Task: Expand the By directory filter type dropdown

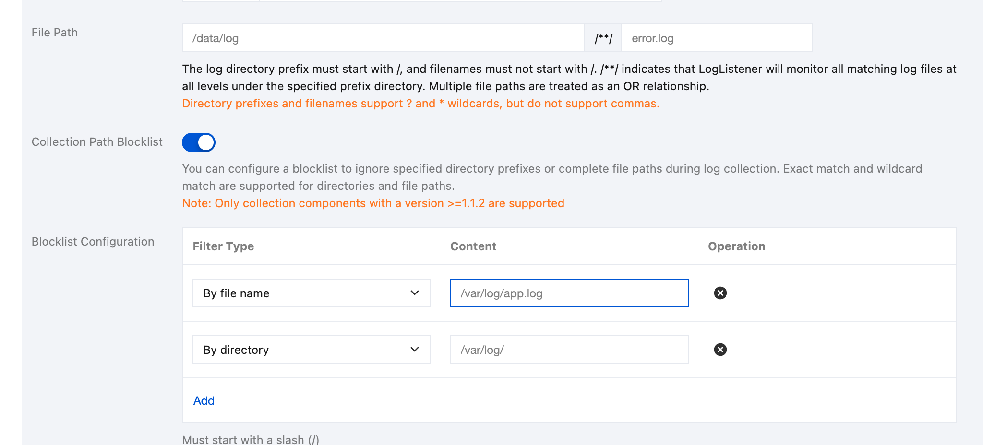Action: click(312, 350)
